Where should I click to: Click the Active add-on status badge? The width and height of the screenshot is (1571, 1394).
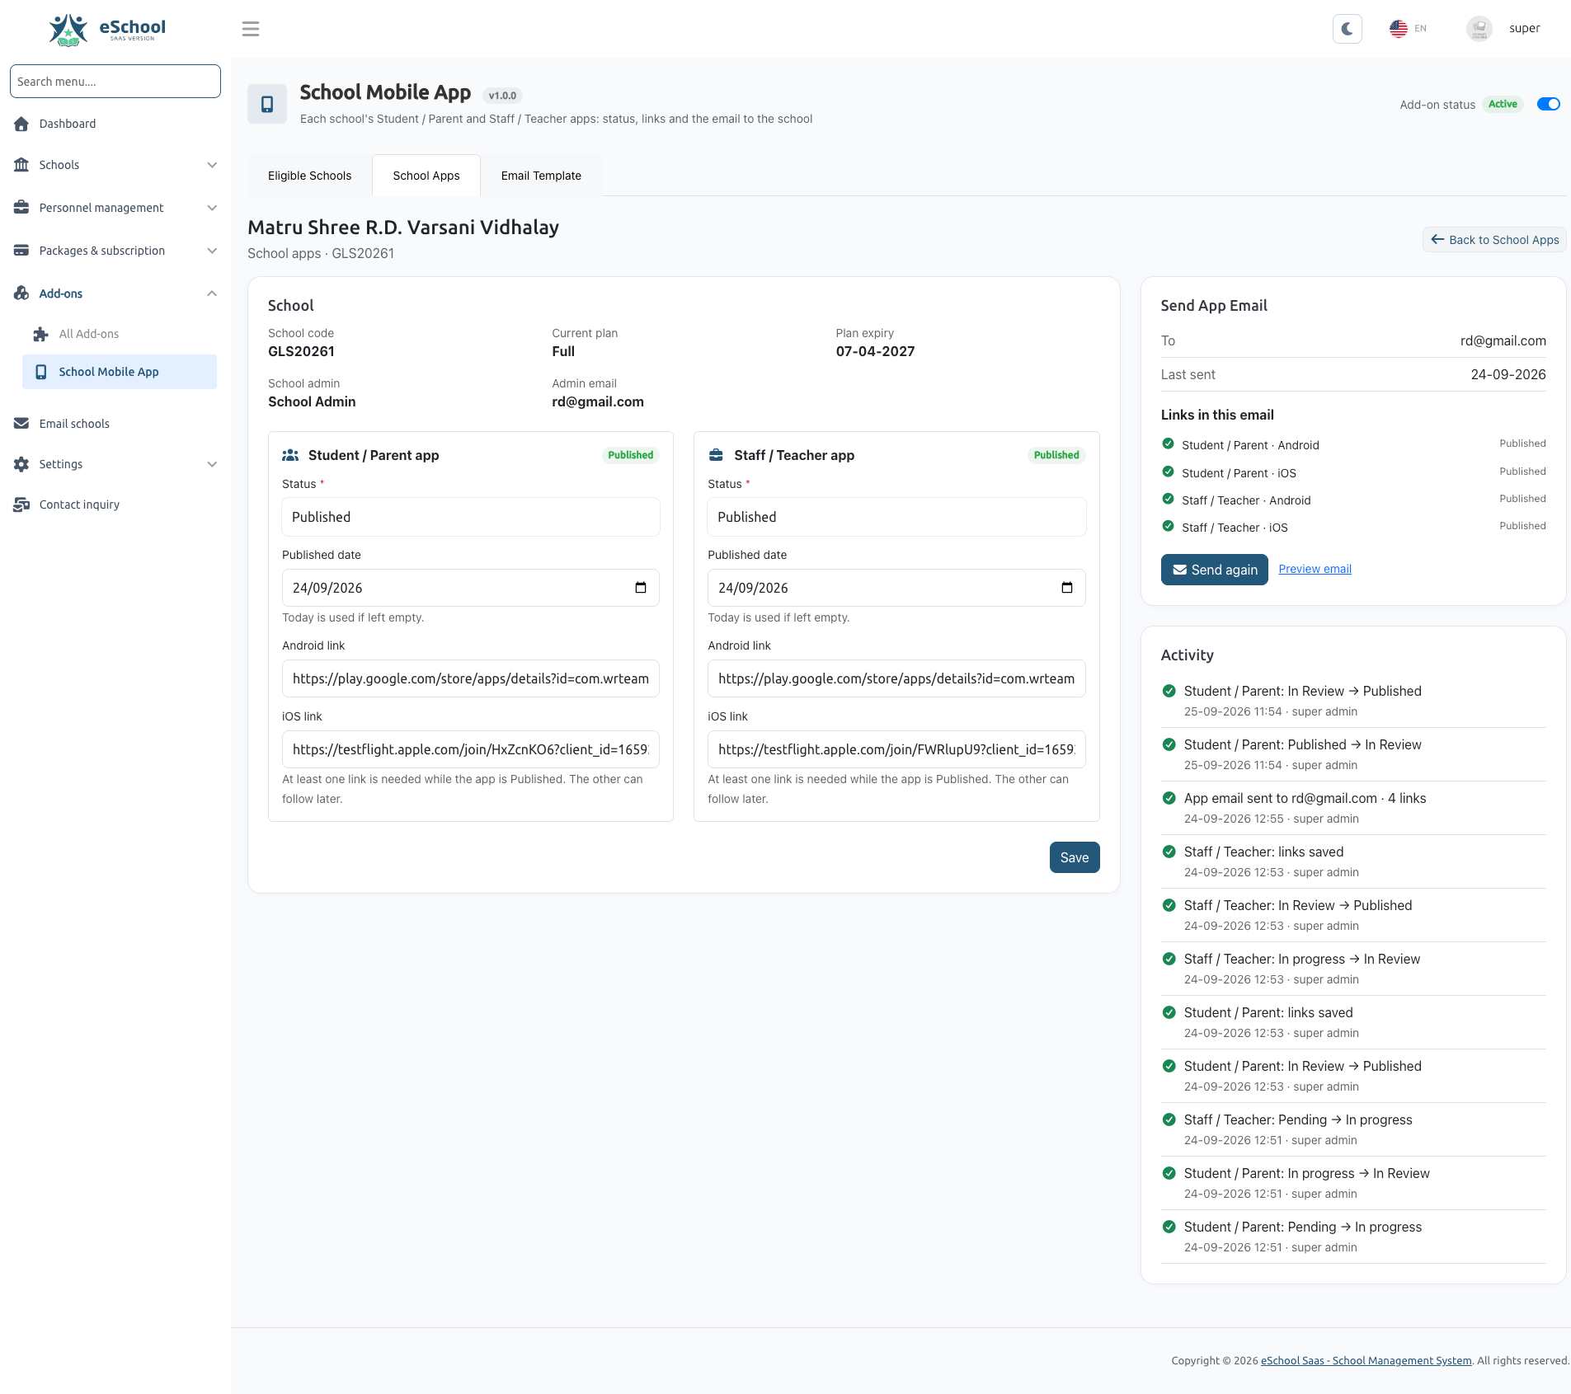(x=1503, y=104)
